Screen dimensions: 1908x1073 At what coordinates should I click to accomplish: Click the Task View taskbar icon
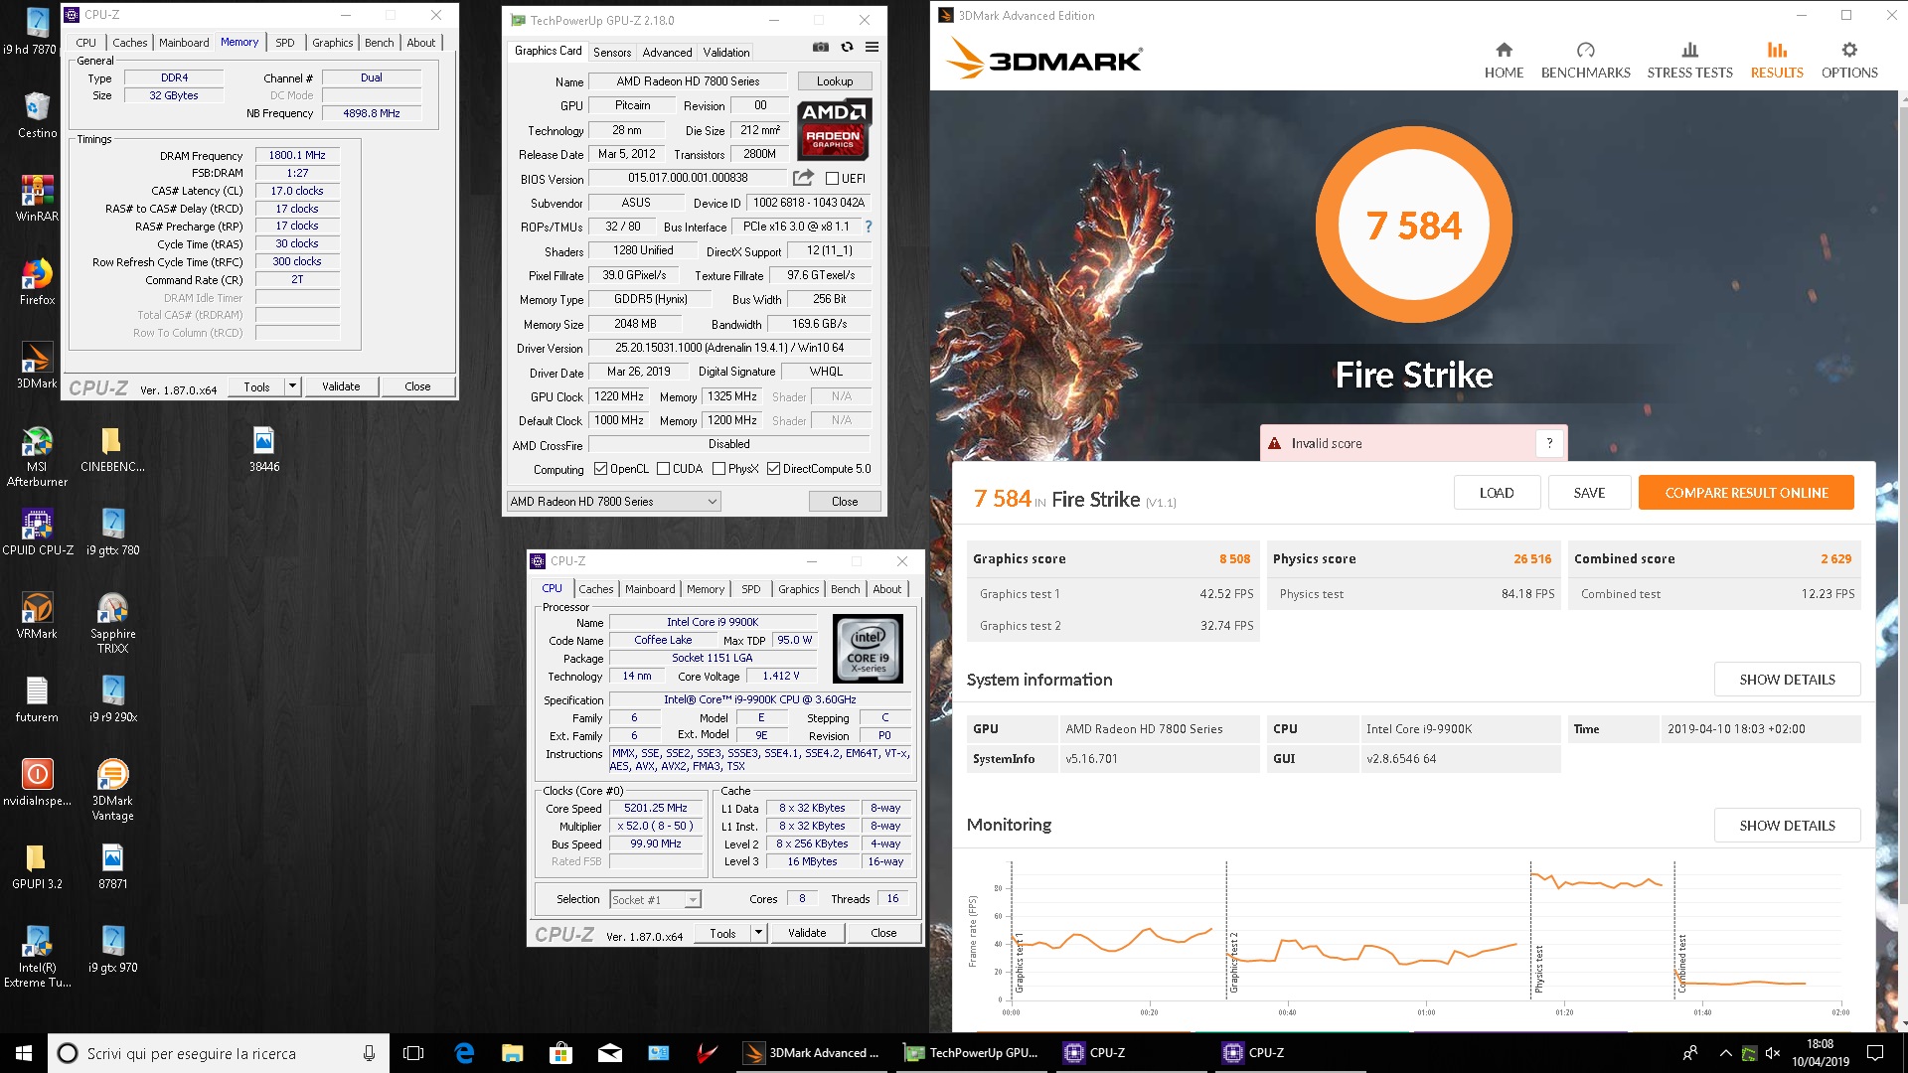[x=413, y=1053]
